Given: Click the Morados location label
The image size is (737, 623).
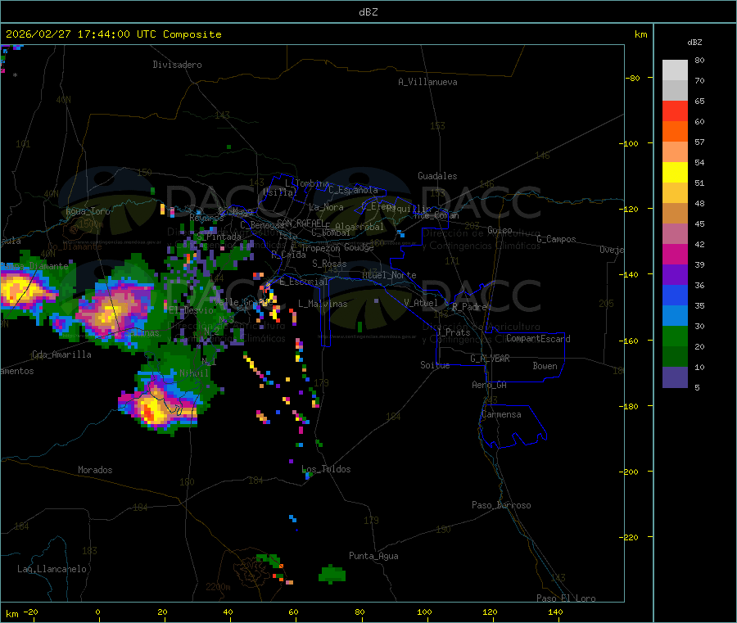Looking at the screenshot, I should (95, 470).
